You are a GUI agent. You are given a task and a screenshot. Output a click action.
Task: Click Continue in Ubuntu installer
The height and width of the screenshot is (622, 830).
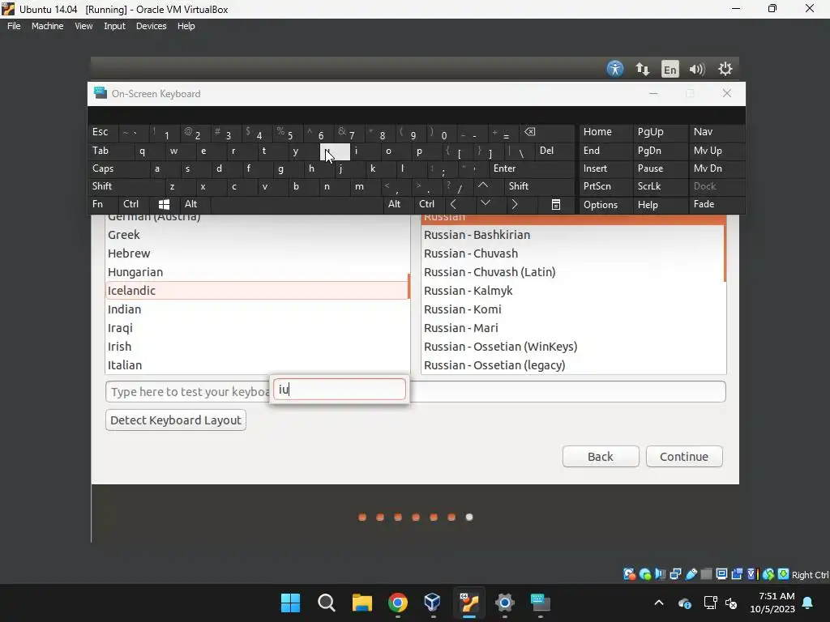[x=684, y=457]
